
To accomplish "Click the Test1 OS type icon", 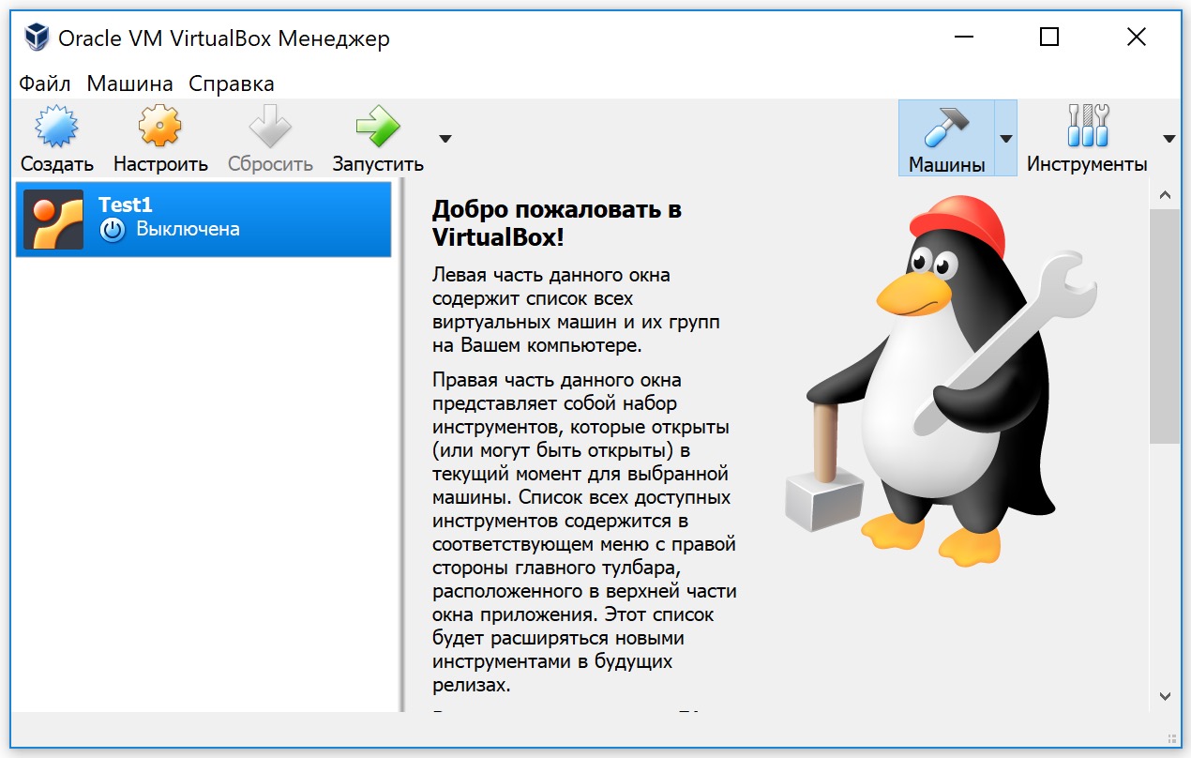I will pyautogui.click(x=53, y=219).
